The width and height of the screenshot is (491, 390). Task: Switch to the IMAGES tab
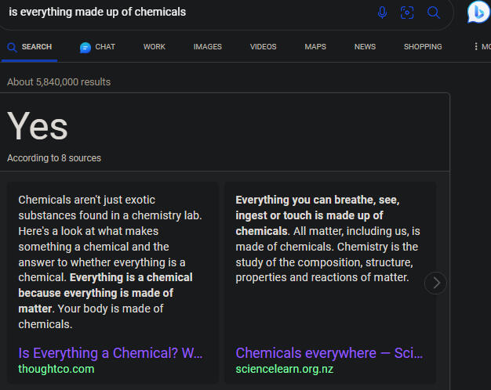click(207, 47)
